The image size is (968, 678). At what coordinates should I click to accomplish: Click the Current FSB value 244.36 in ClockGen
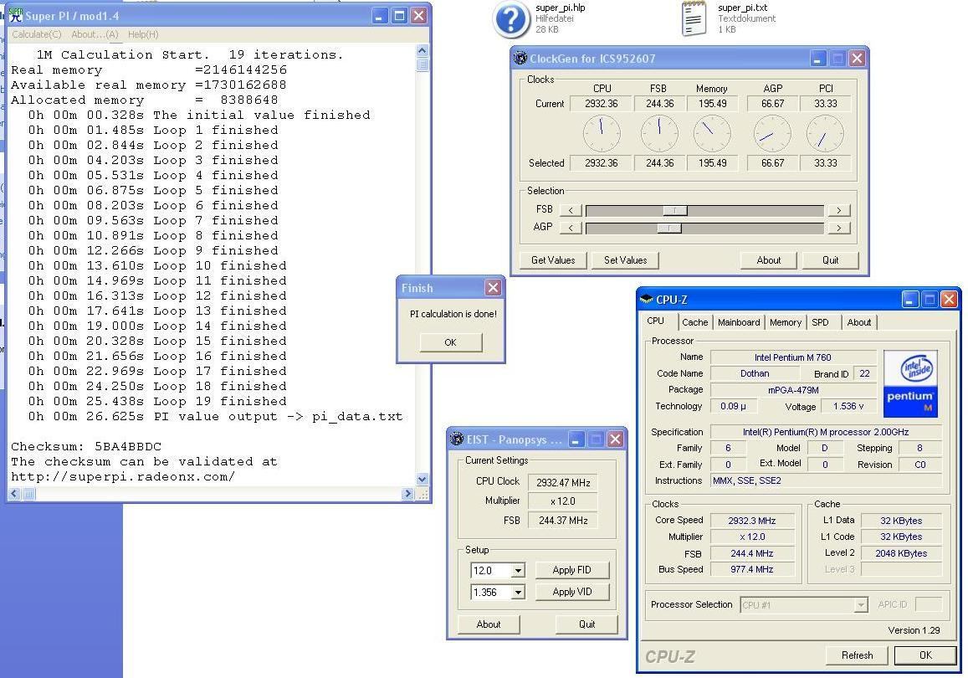coord(659,104)
